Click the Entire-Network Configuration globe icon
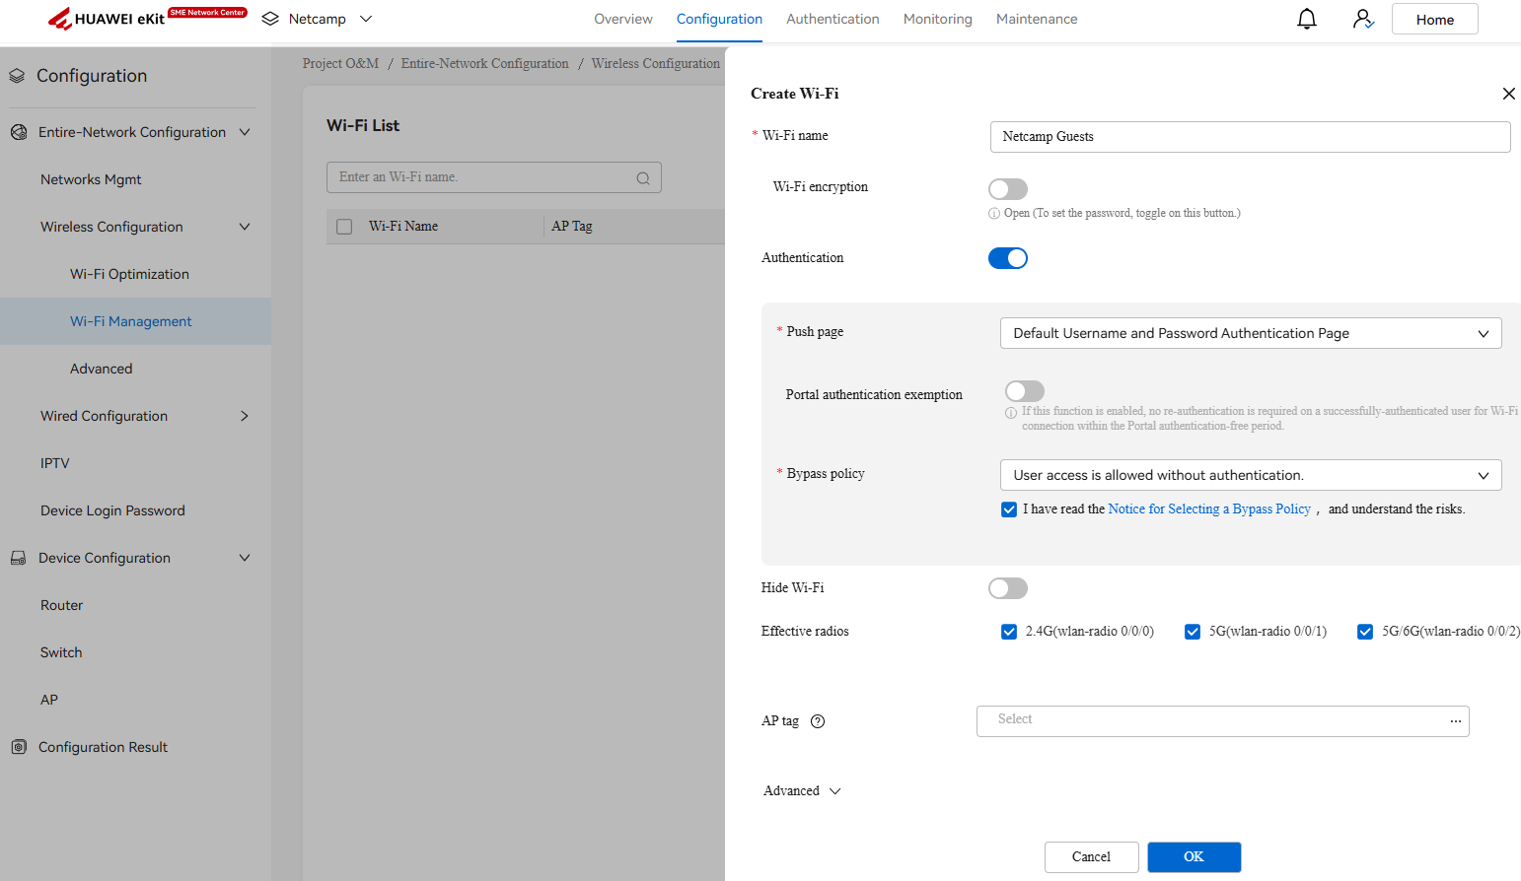Image resolution: width=1521 pixels, height=881 pixels. [19, 132]
